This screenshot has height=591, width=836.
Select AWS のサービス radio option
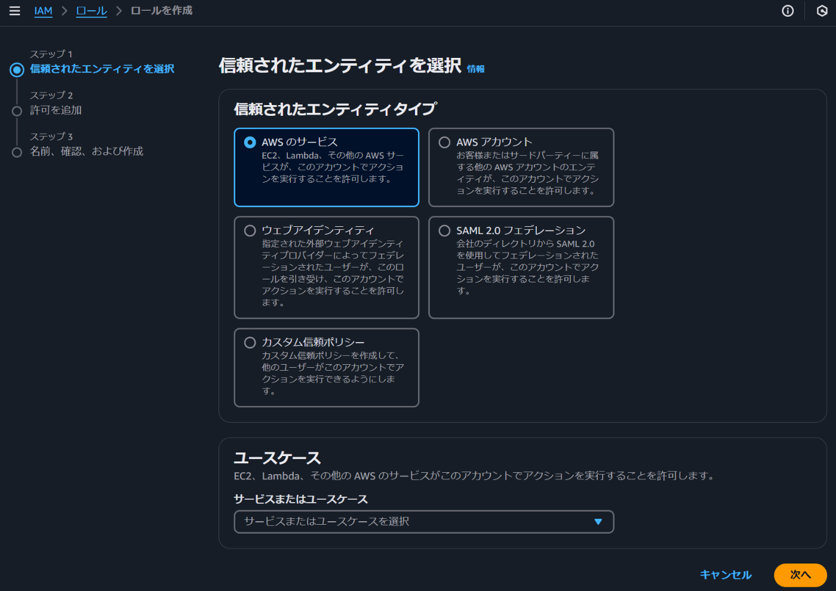click(250, 142)
